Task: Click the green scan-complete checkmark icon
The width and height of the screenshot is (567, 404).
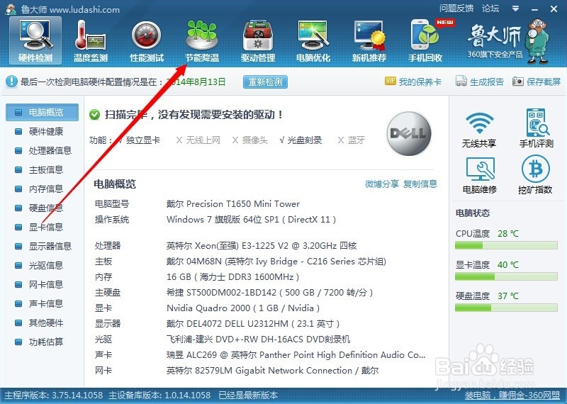Action: (94, 115)
